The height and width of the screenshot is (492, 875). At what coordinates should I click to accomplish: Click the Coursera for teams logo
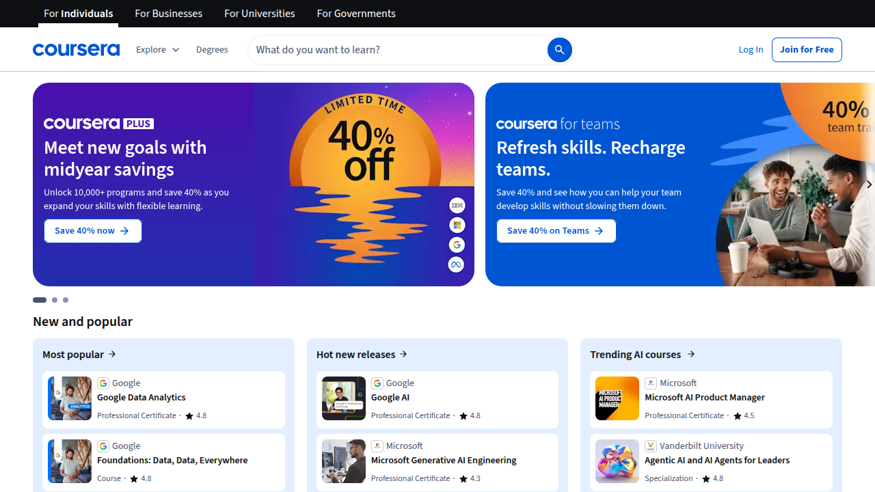pos(558,124)
